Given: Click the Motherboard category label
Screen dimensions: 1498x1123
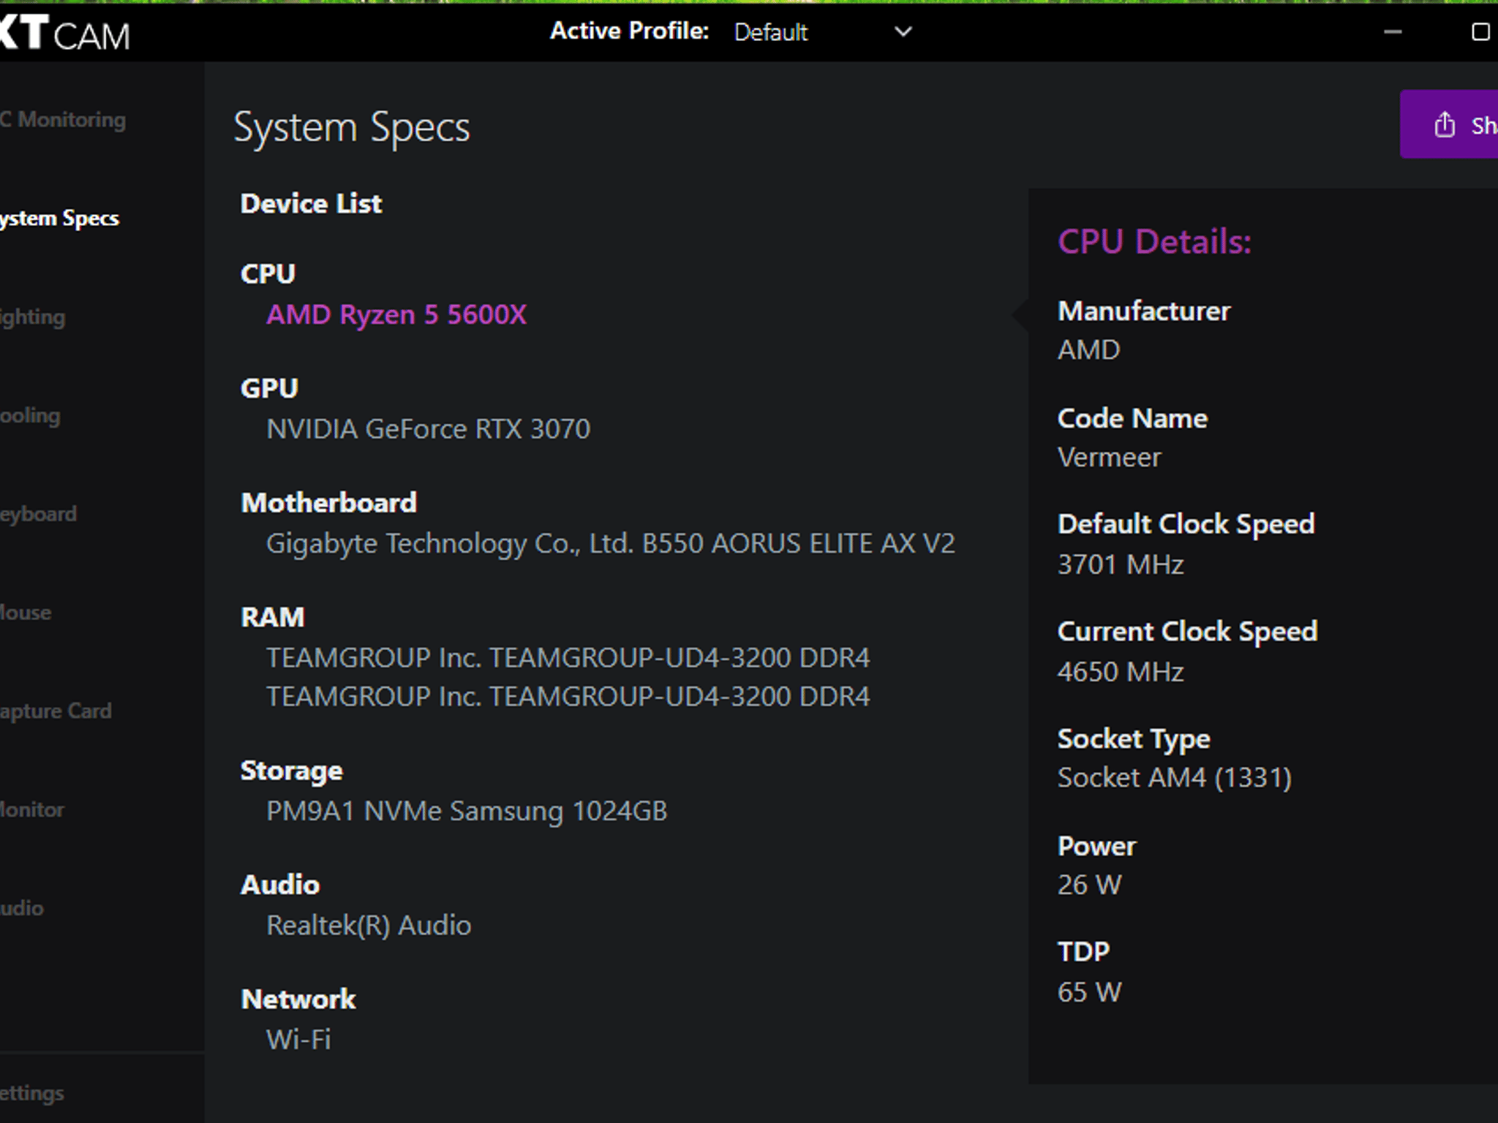Looking at the screenshot, I should click(x=329, y=503).
